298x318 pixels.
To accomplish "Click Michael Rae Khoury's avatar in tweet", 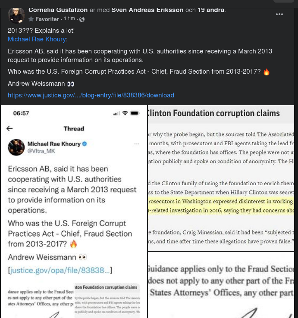I will 16,147.
